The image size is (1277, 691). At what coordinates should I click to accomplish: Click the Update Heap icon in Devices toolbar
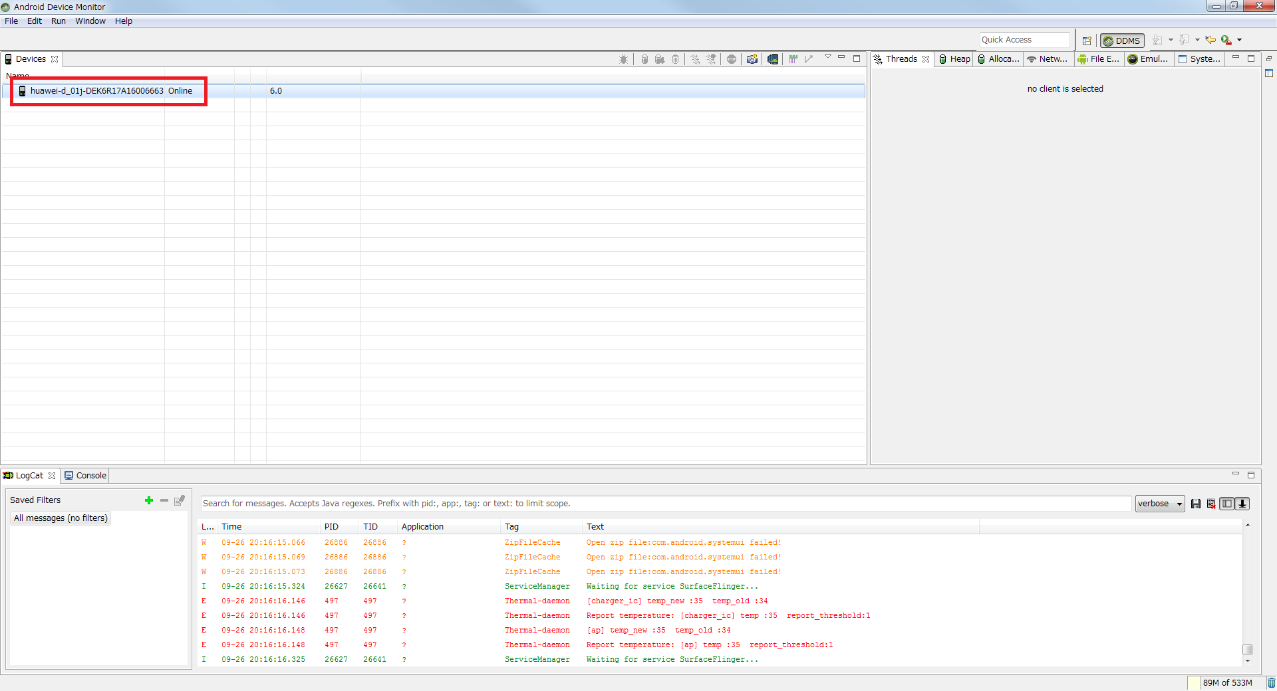coord(644,59)
